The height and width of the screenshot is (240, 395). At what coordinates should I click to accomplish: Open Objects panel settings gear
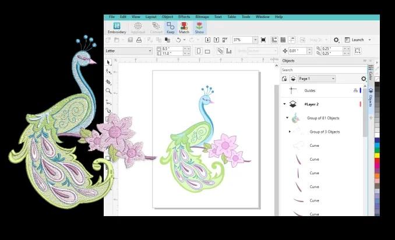click(x=364, y=79)
